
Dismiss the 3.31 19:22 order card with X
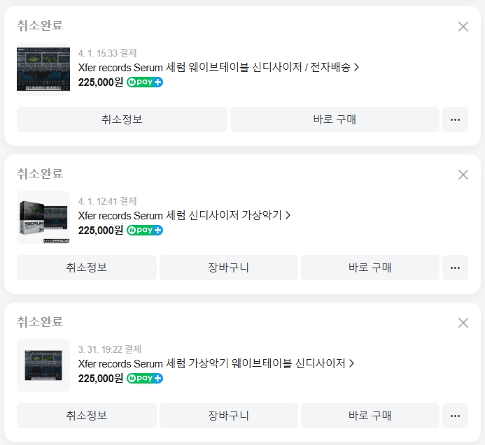[x=463, y=323]
